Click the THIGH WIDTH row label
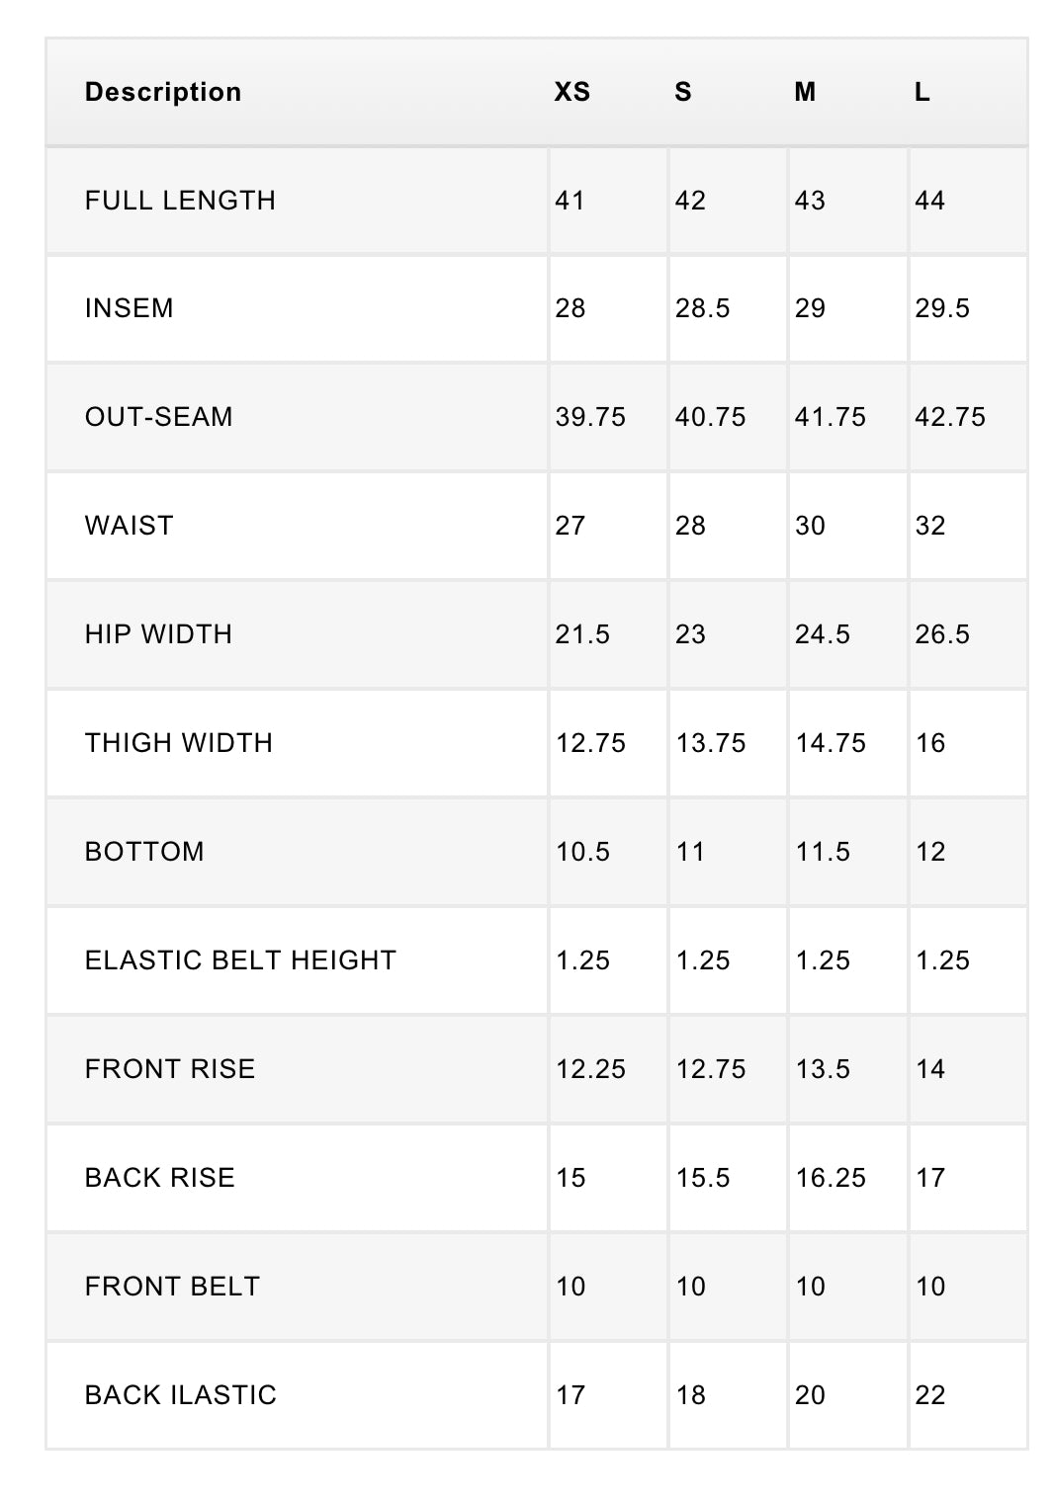The image size is (1054, 1501). [178, 743]
